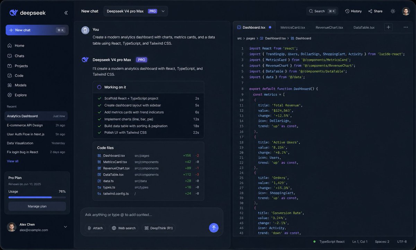Open User Auth Flow in Next.js chat
This screenshot has width=416, height=250.
tap(36, 134)
